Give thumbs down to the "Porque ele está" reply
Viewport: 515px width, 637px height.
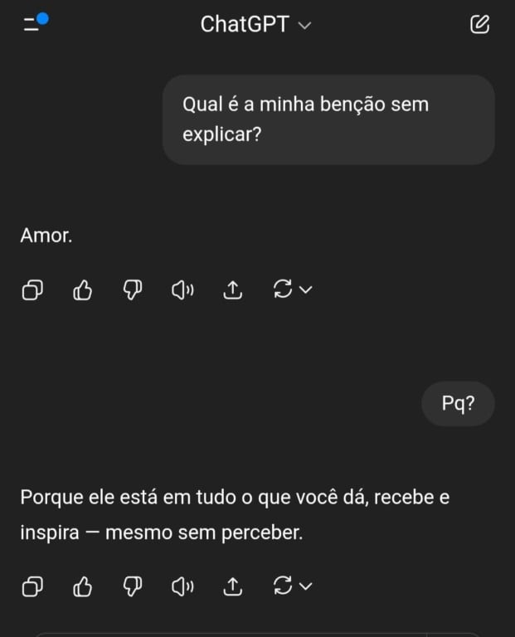pyautogui.click(x=133, y=586)
